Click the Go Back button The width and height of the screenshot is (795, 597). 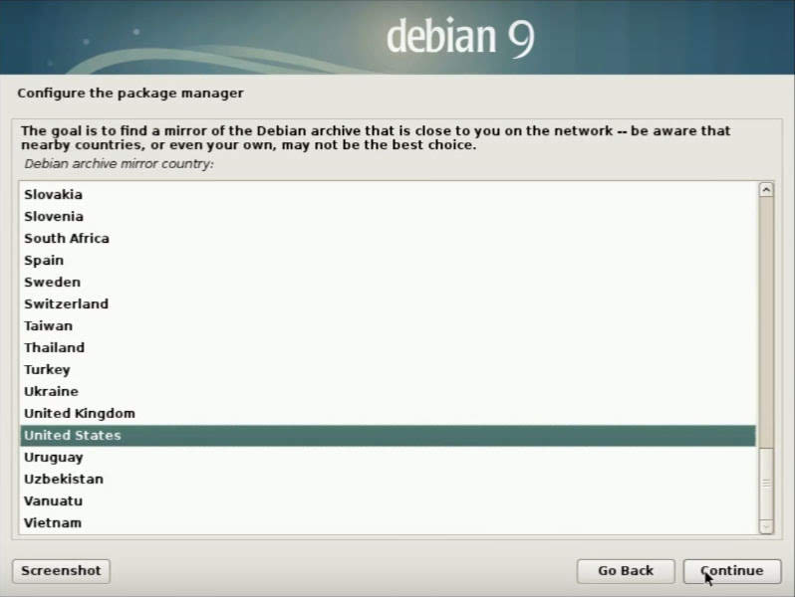626,571
